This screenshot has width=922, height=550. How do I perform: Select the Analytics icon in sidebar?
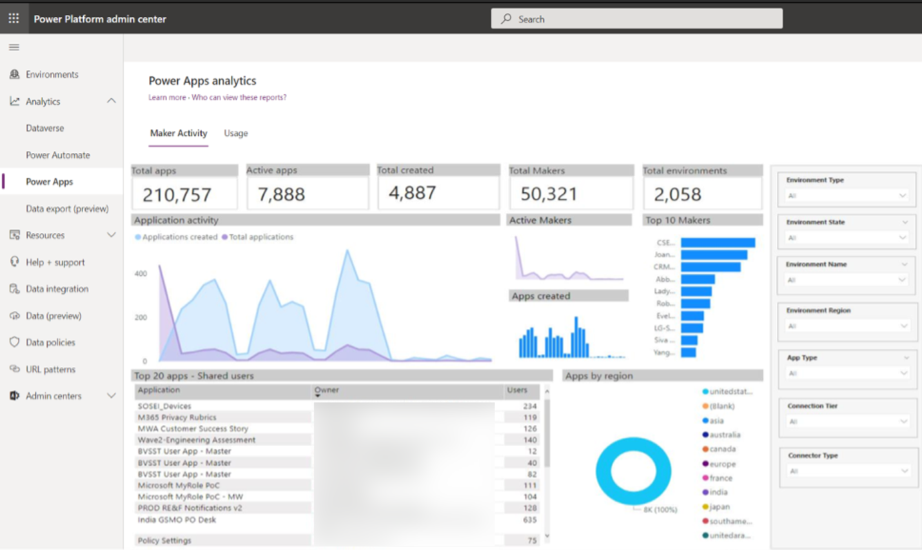14,101
